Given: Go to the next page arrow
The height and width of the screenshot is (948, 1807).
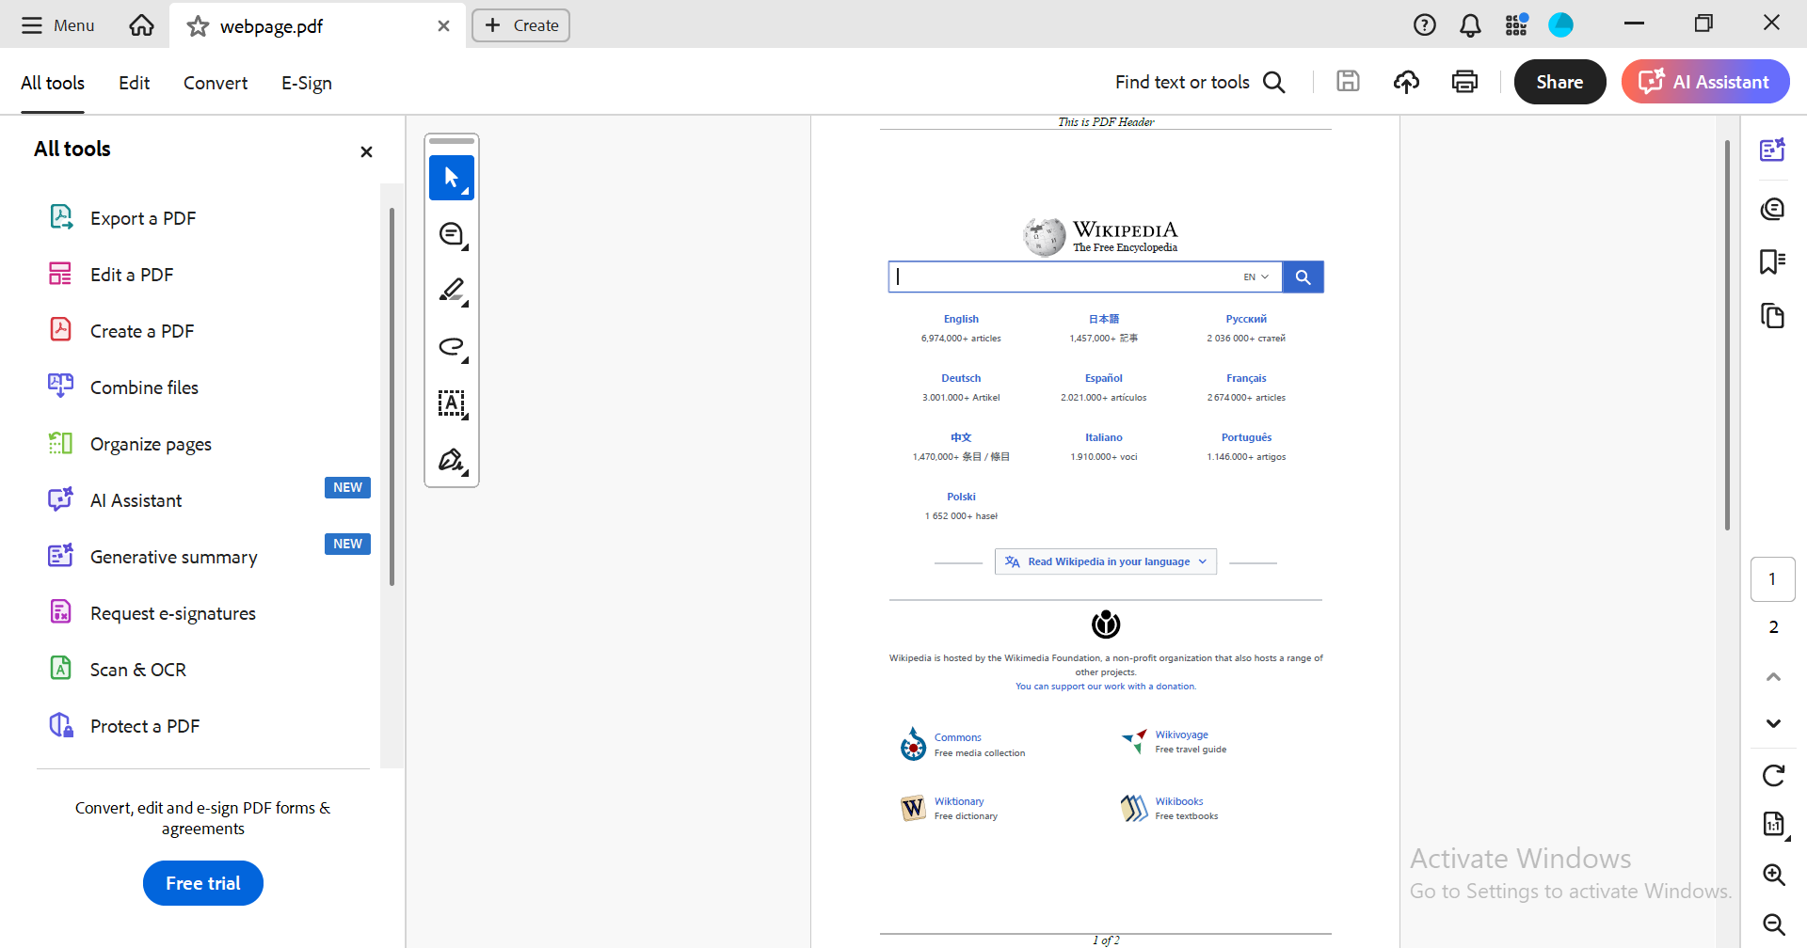Looking at the screenshot, I should coord(1773,723).
